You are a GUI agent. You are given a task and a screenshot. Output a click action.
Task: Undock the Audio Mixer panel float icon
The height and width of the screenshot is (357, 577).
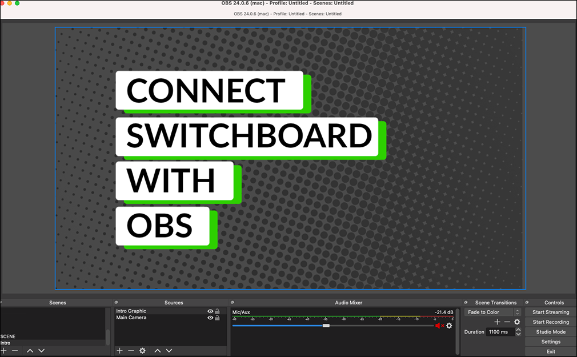tap(232, 302)
